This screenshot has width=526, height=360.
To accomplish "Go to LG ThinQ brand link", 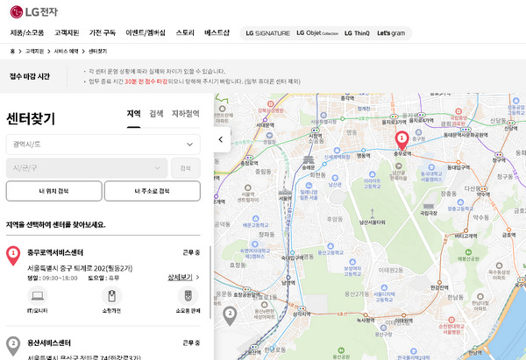I will [357, 33].
